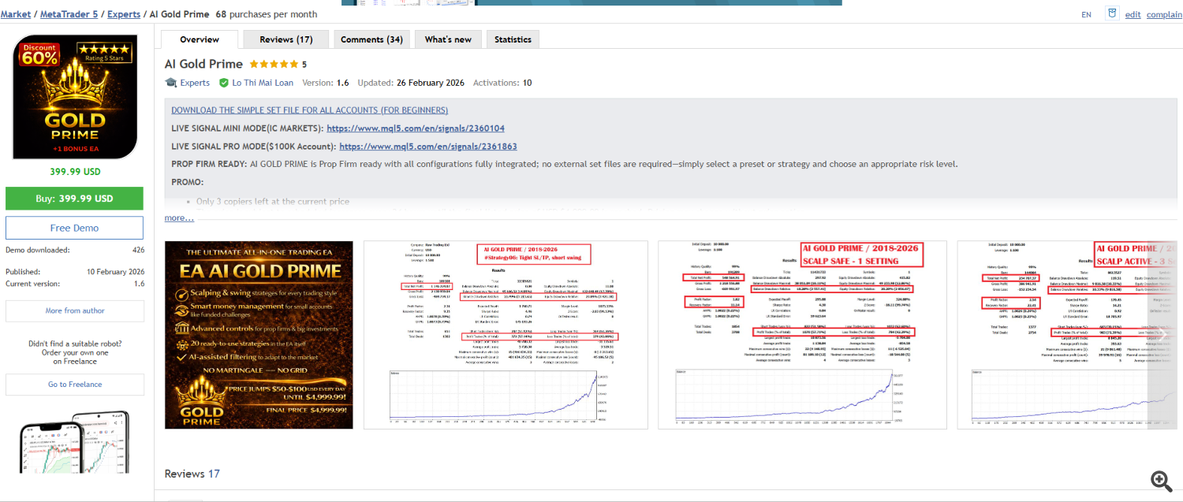Open the download simple set file link
The height and width of the screenshot is (502, 1183).
[309, 110]
